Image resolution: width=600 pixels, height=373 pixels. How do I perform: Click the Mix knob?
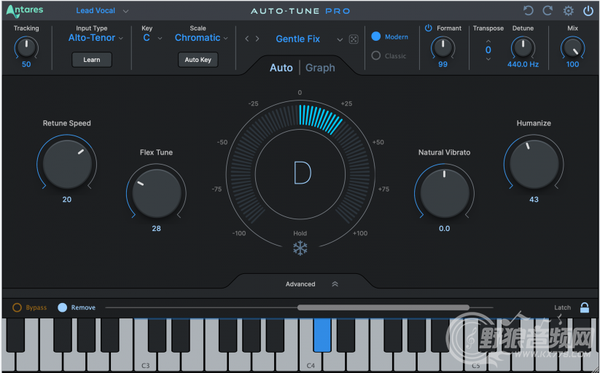(572, 47)
